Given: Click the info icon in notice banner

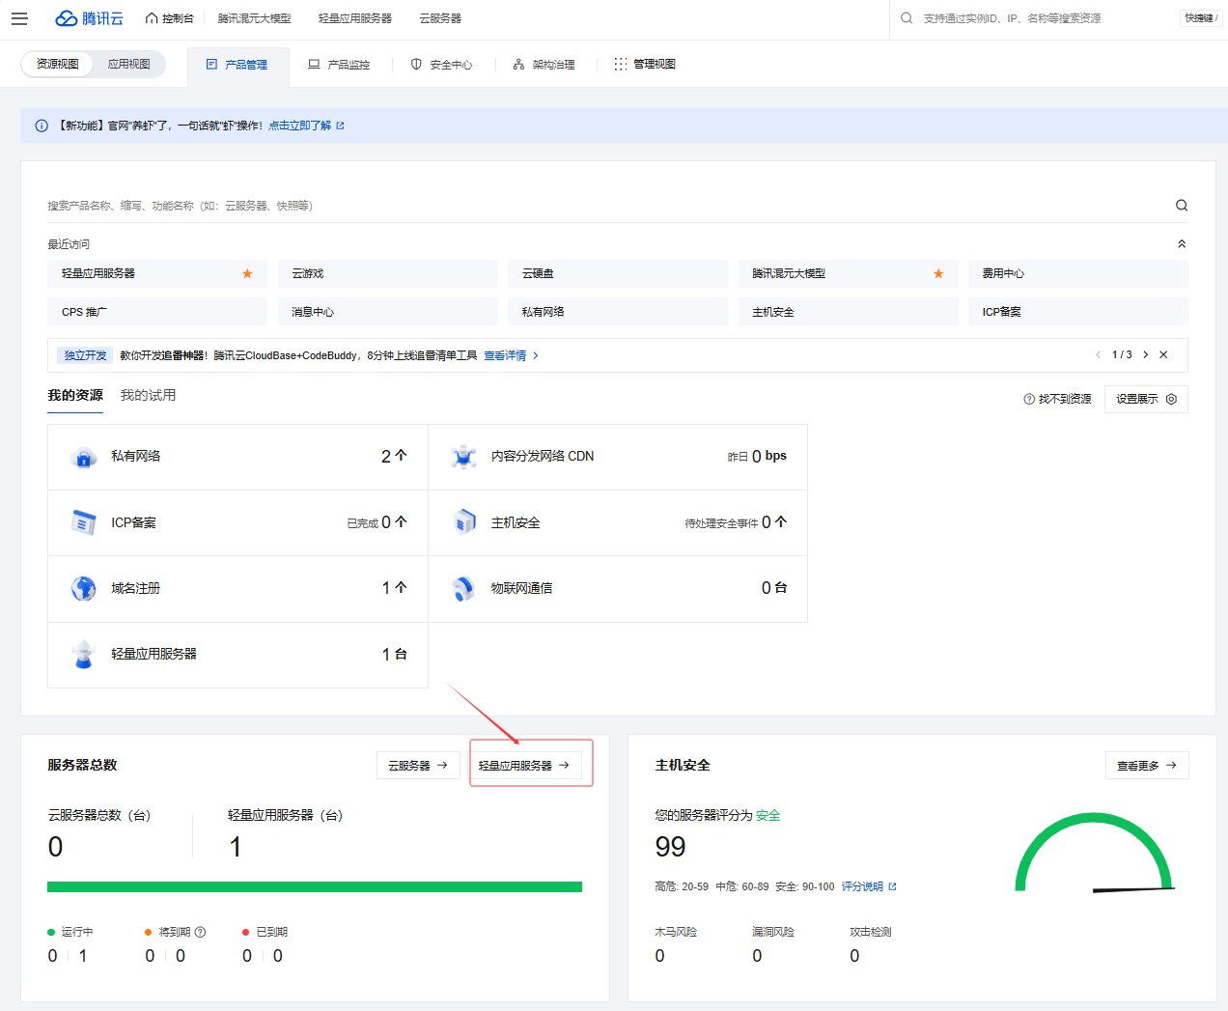Looking at the screenshot, I should click(42, 126).
